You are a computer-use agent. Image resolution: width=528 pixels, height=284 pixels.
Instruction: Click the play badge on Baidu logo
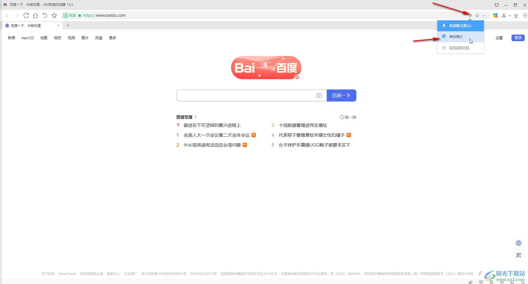tap(297, 77)
